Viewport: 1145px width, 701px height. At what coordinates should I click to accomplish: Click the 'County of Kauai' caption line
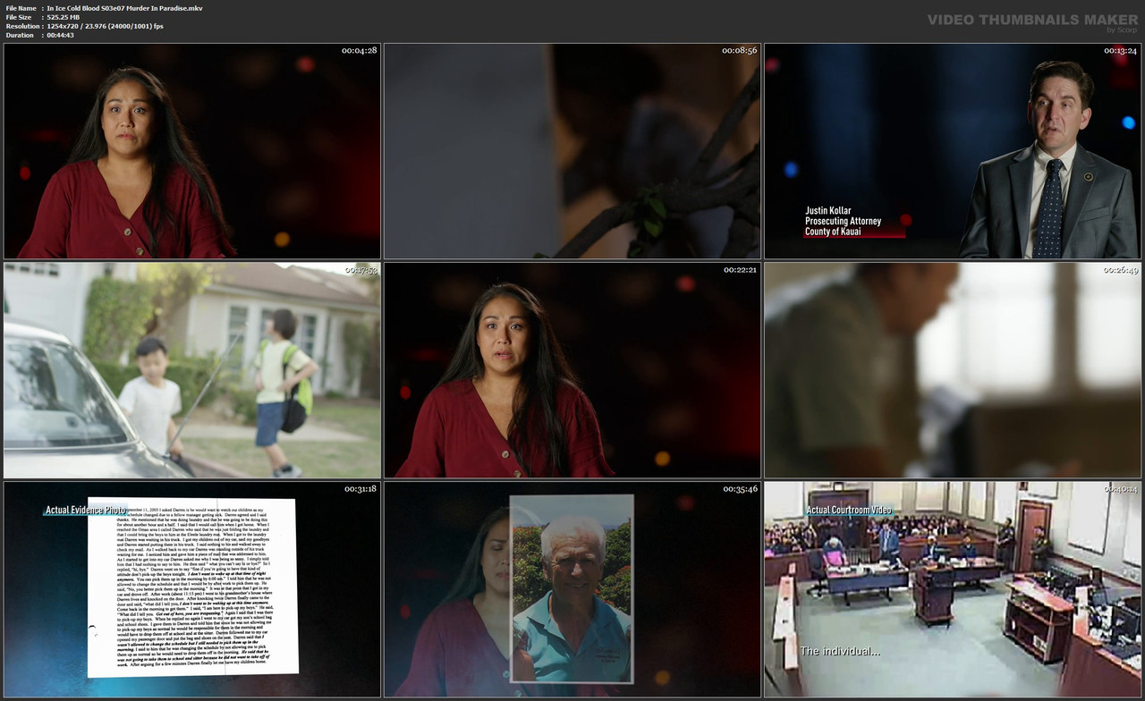coord(834,232)
